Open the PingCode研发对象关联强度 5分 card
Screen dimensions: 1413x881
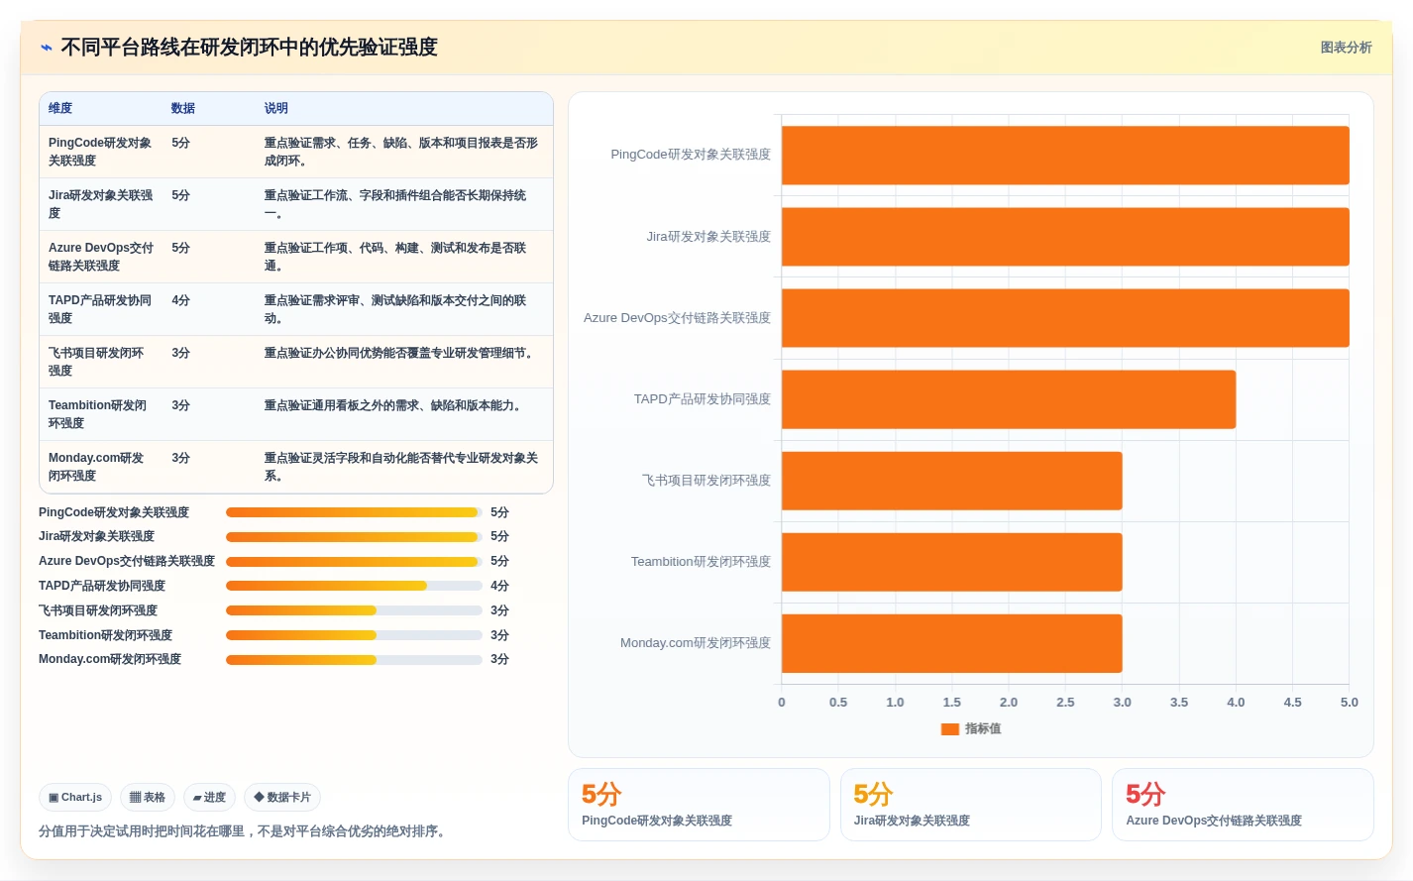pyautogui.click(x=699, y=805)
